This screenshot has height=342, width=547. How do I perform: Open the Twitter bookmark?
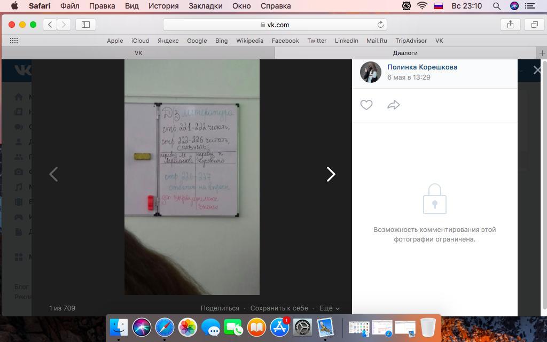pyautogui.click(x=317, y=41)
